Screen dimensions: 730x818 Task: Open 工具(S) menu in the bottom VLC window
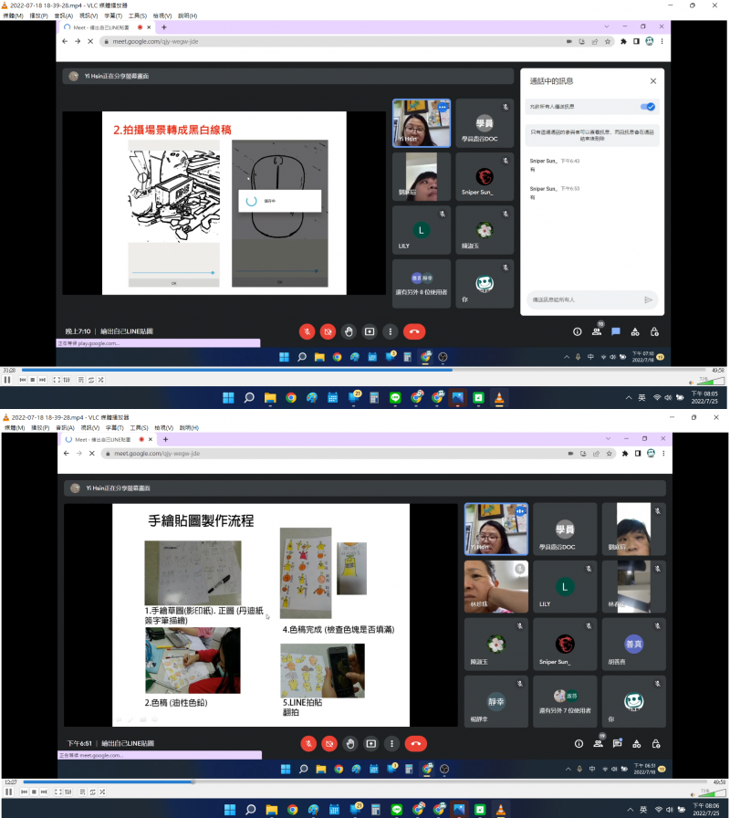click(138, 427)
